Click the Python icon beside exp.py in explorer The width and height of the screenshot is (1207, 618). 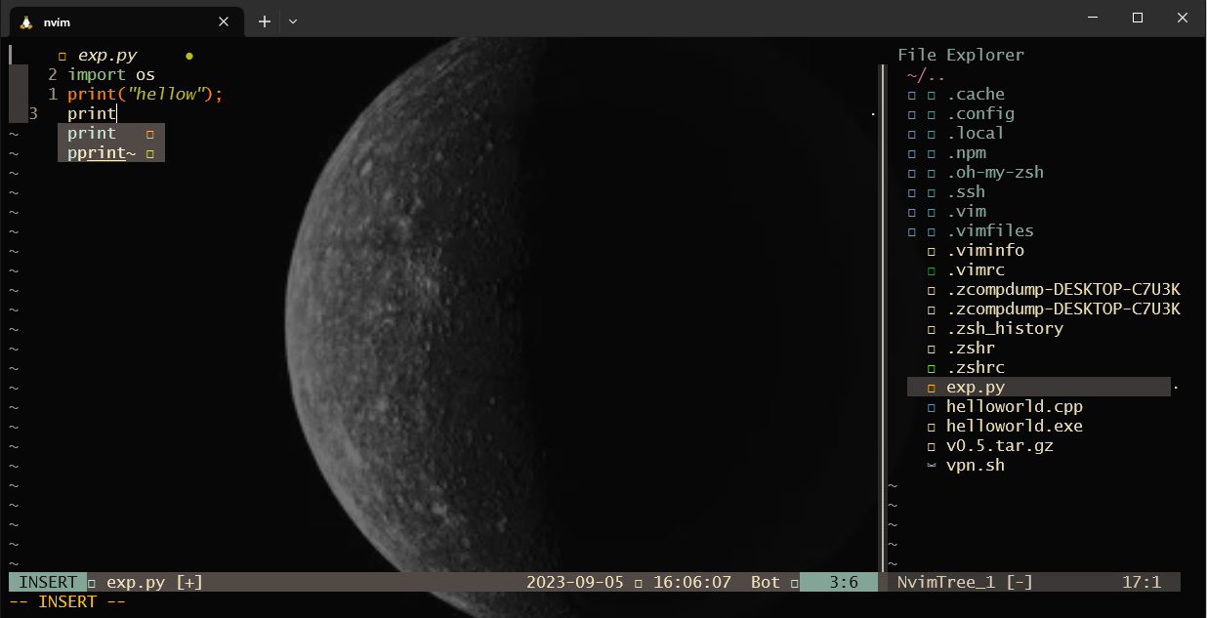pyautogui.click(x=931, y=386)
